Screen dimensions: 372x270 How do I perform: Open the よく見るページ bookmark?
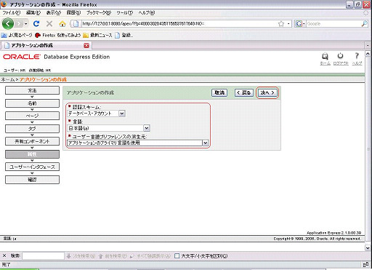coord(17,36)
